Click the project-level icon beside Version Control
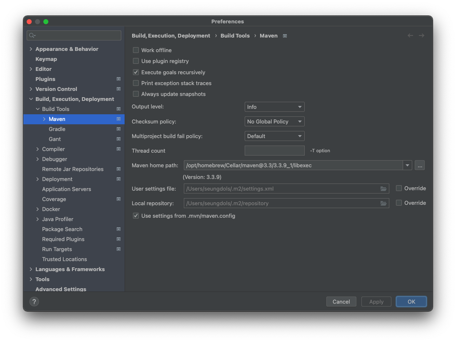Viewport: 456px width, 342px height. pyautogui.click(x=119, y=89)
